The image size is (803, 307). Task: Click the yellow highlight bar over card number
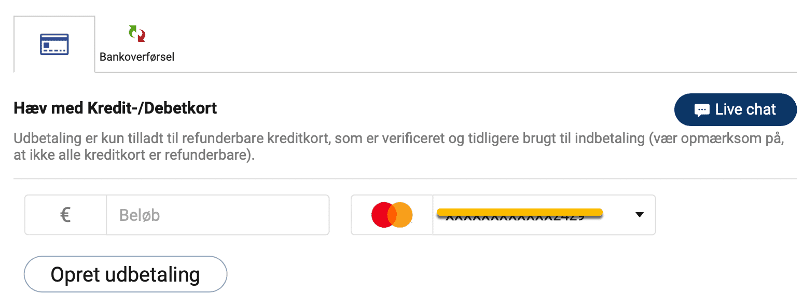tap(519, 211)
